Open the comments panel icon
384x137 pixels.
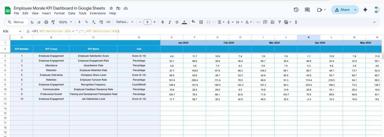[x=307, y=10]
